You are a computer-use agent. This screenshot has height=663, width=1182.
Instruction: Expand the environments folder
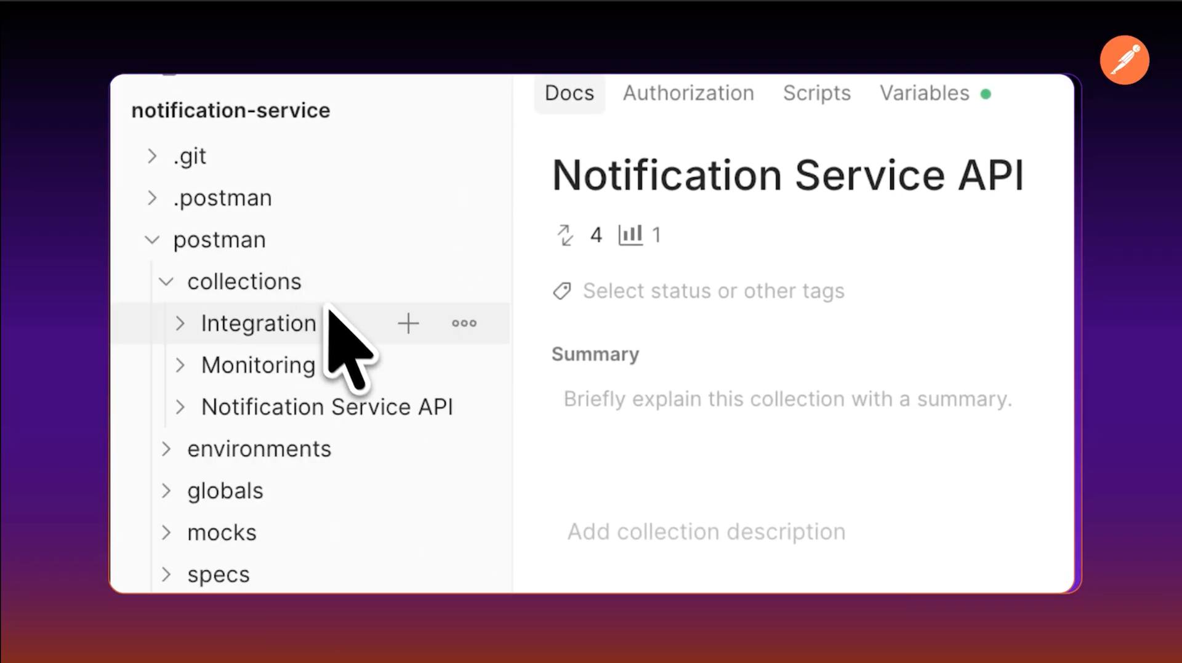(x=166, y=449)
